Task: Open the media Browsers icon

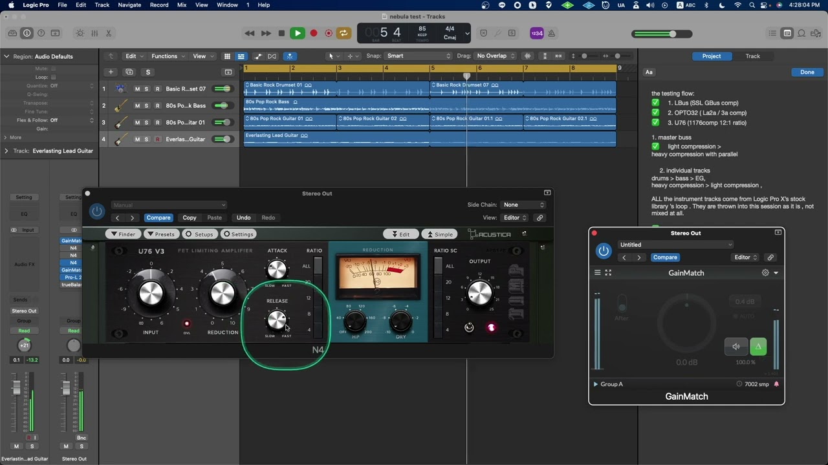Action: pyautogui.click(x=816, y=33)
